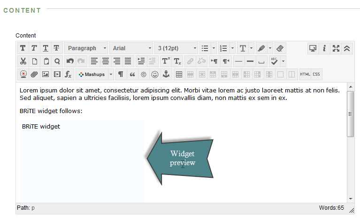Insert a special copyright symbol
Viewport: 360px width, 221px height.
coord(144,74)
